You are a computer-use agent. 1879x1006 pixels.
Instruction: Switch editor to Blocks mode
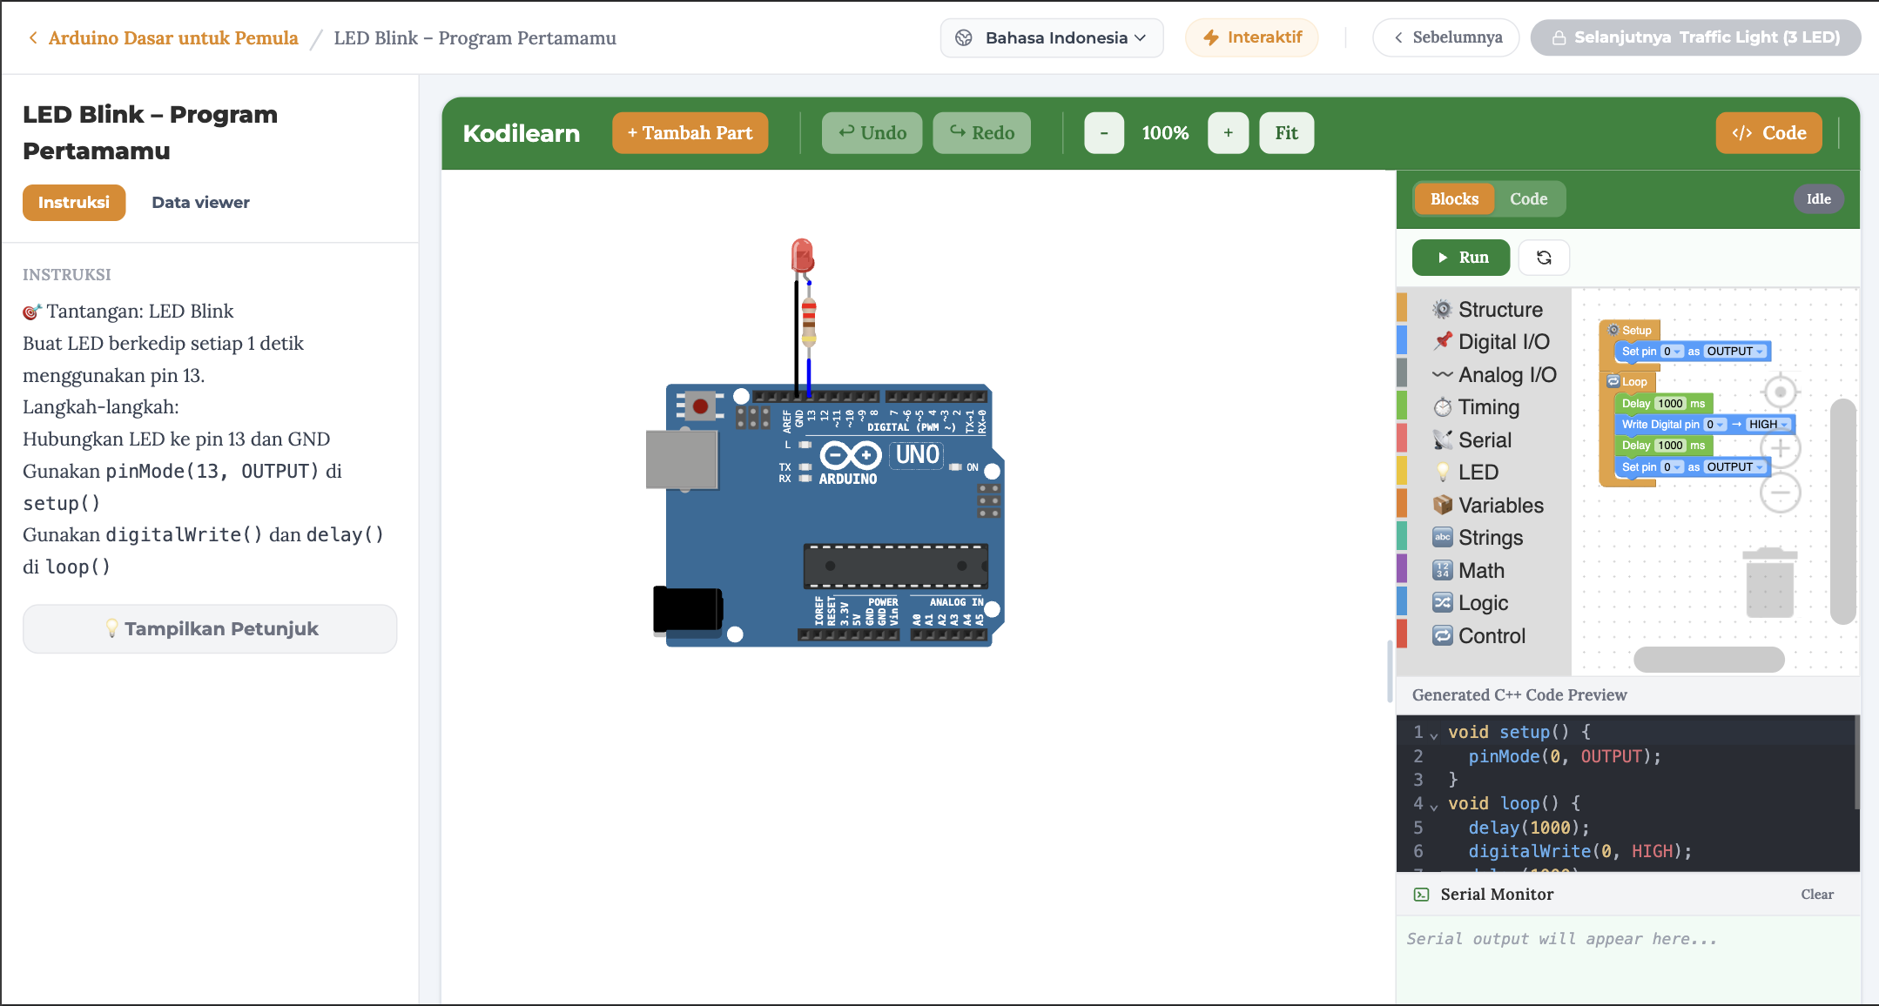tap(1454, 199)
